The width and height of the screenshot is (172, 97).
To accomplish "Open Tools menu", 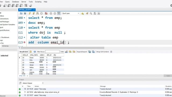I will click(31, 2).
